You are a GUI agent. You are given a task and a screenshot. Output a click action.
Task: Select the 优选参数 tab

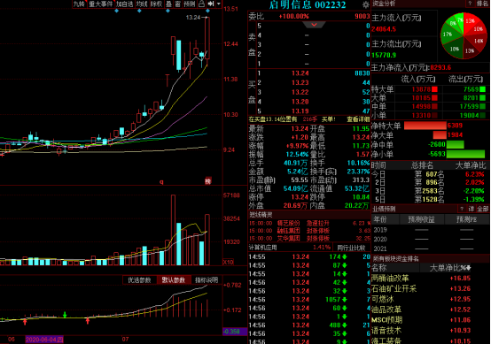[x=139, y=280]
